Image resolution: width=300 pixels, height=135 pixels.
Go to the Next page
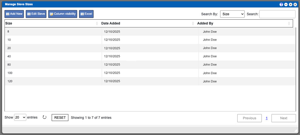283,118
